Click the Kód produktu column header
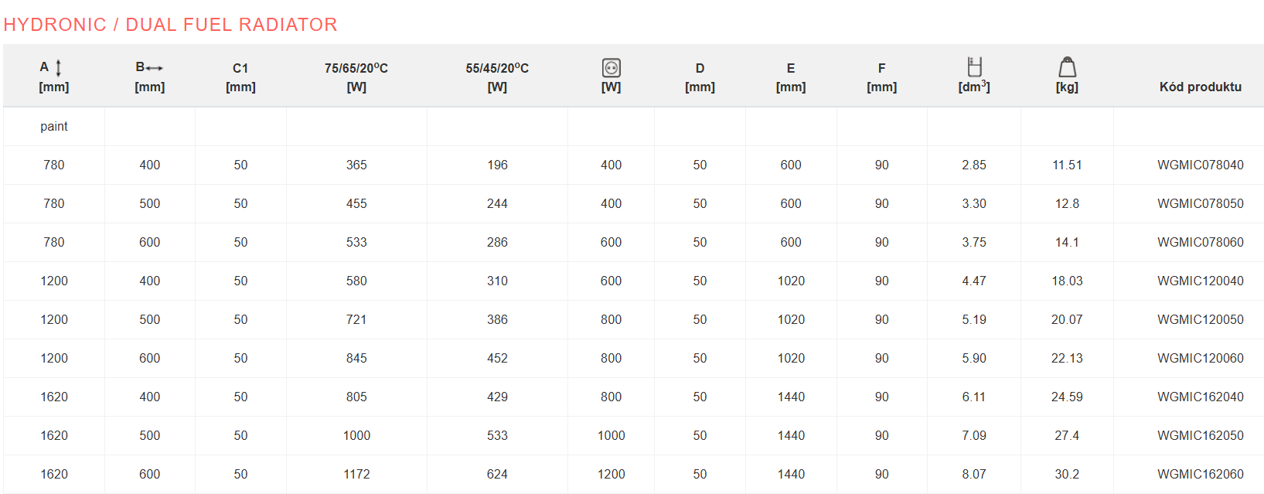 1200,87
